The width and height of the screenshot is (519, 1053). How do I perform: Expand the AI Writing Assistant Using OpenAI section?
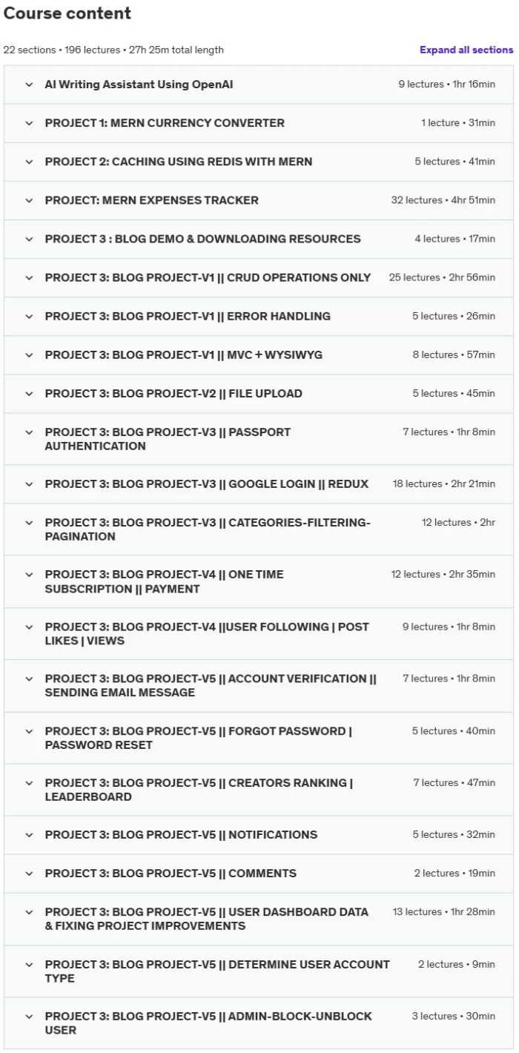(x=258, y=85)
